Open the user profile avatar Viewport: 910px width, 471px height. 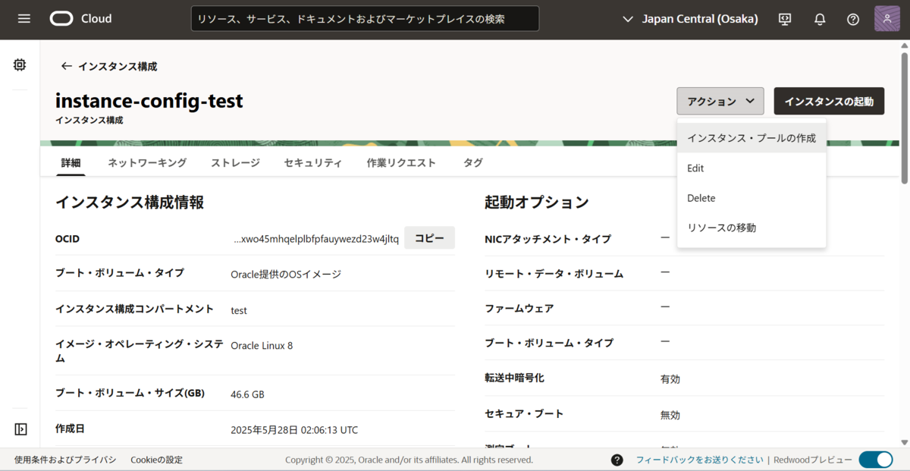(887, 19)
